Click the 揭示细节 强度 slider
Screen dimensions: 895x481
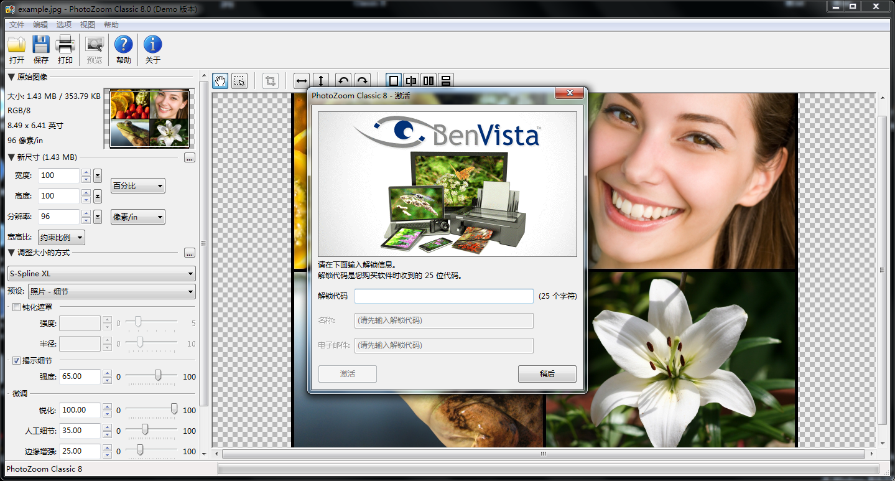click(x=152, y=376)
